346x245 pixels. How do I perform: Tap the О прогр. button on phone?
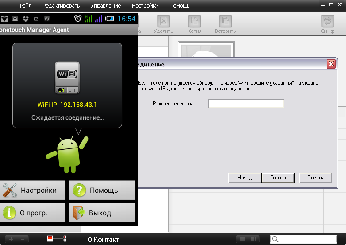[33, 213]
